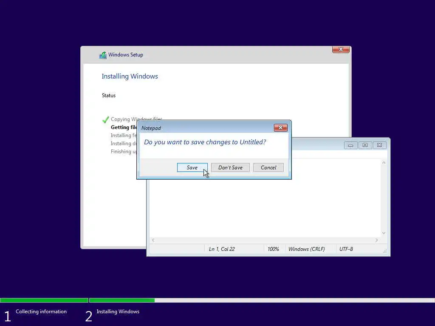Click scroll left arrow in Notepad
435x326 pixels.
[x=153, y=240]
